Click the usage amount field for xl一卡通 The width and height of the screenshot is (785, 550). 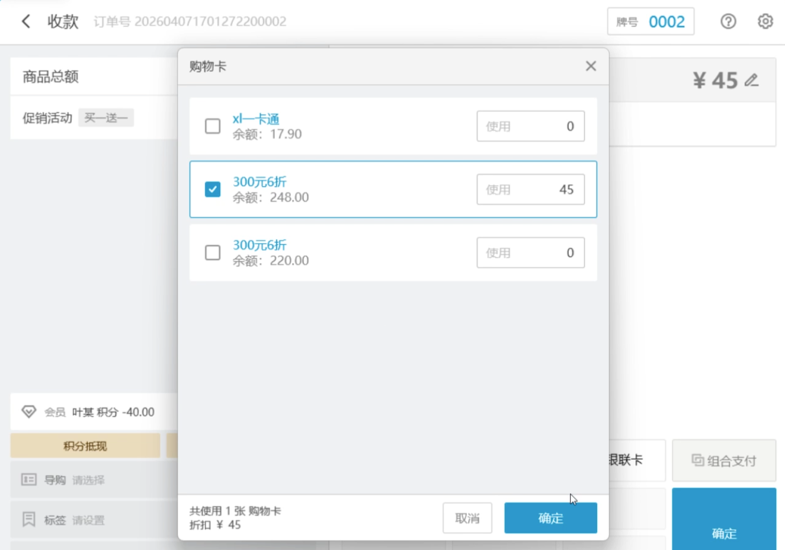tap(530, 126)
